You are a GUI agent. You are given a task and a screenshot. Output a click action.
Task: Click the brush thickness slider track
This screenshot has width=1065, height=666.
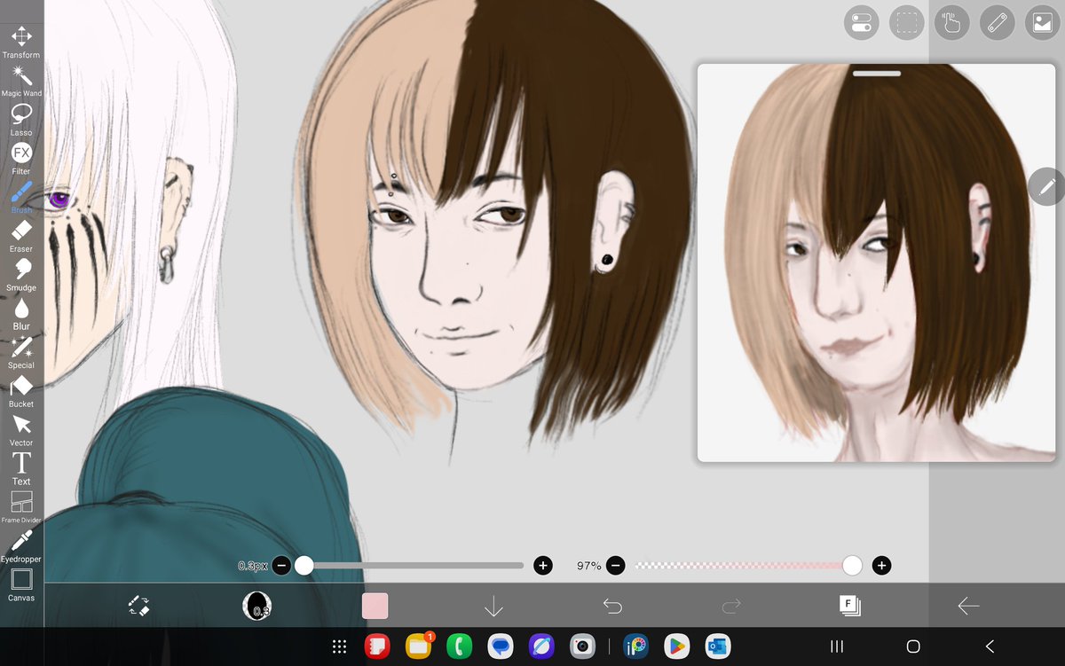coord(413,565)
